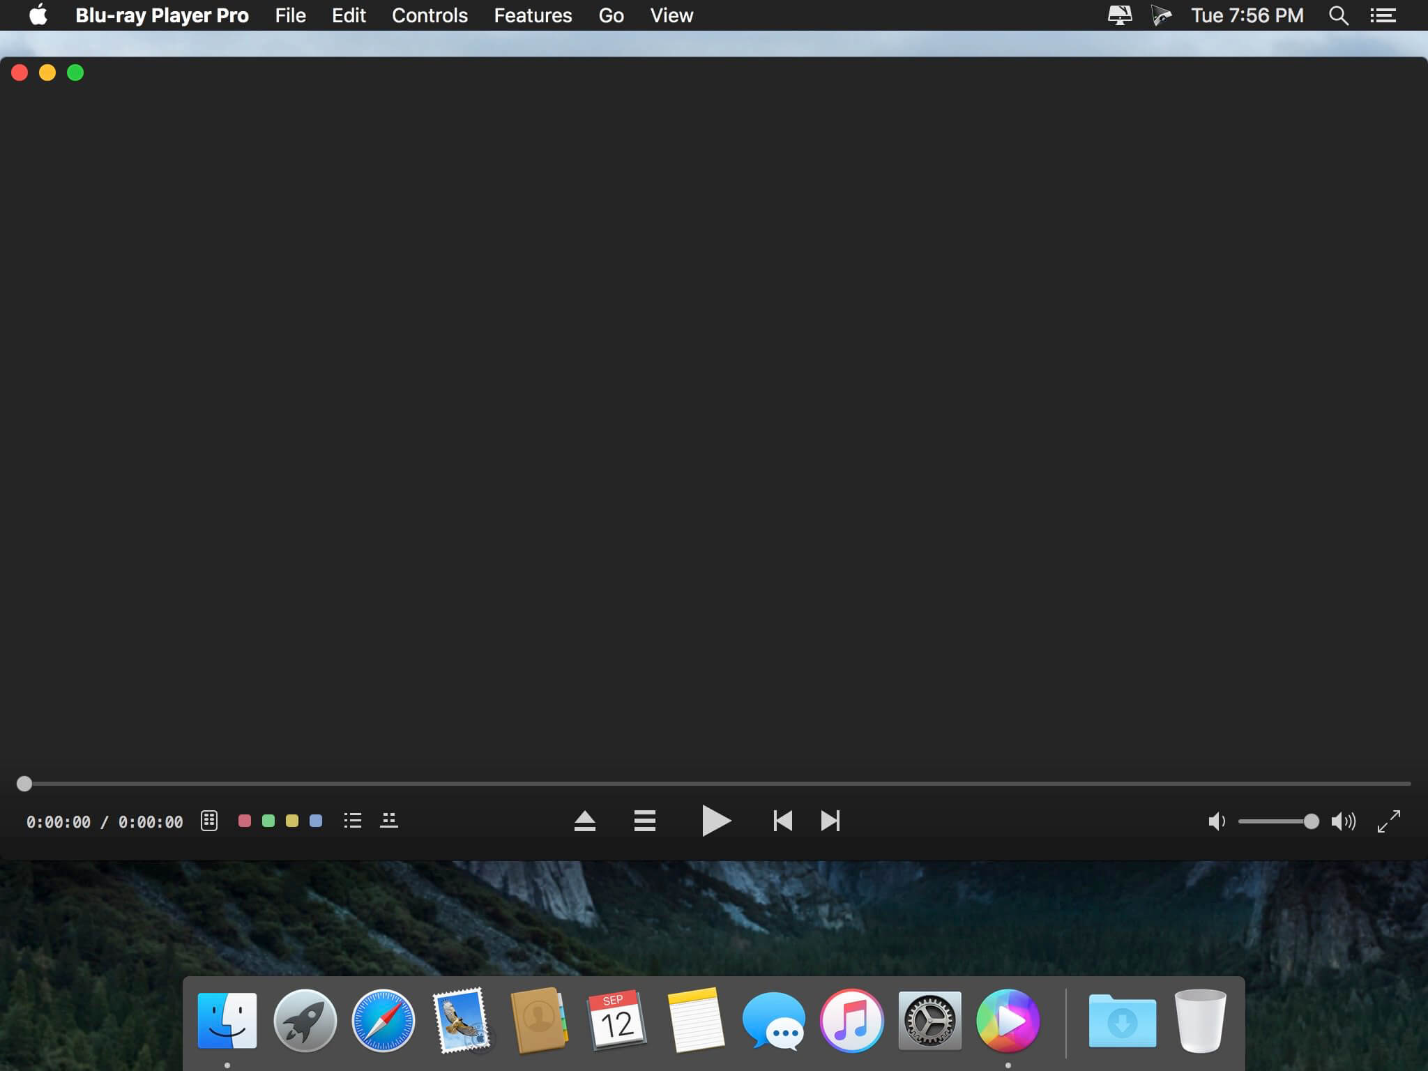Image resolution: width=1428 pixels, height=1071 pixels.
Task: Enter full screen with the arrows icon
Action: coord(1388,821)
